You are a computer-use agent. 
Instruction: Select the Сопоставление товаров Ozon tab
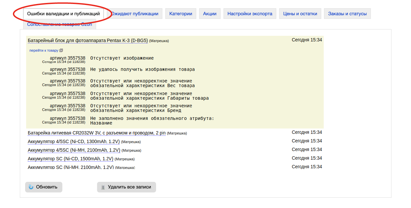(x=60, y=25)
